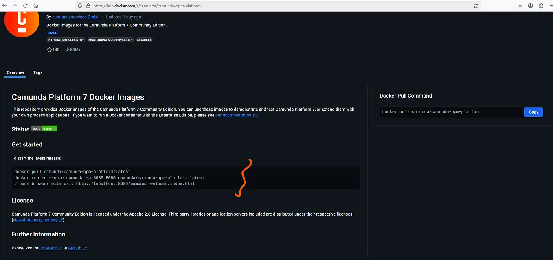553x260 pixels.
Task: Open the camunda services GmbH link
Action: [76, 17]
